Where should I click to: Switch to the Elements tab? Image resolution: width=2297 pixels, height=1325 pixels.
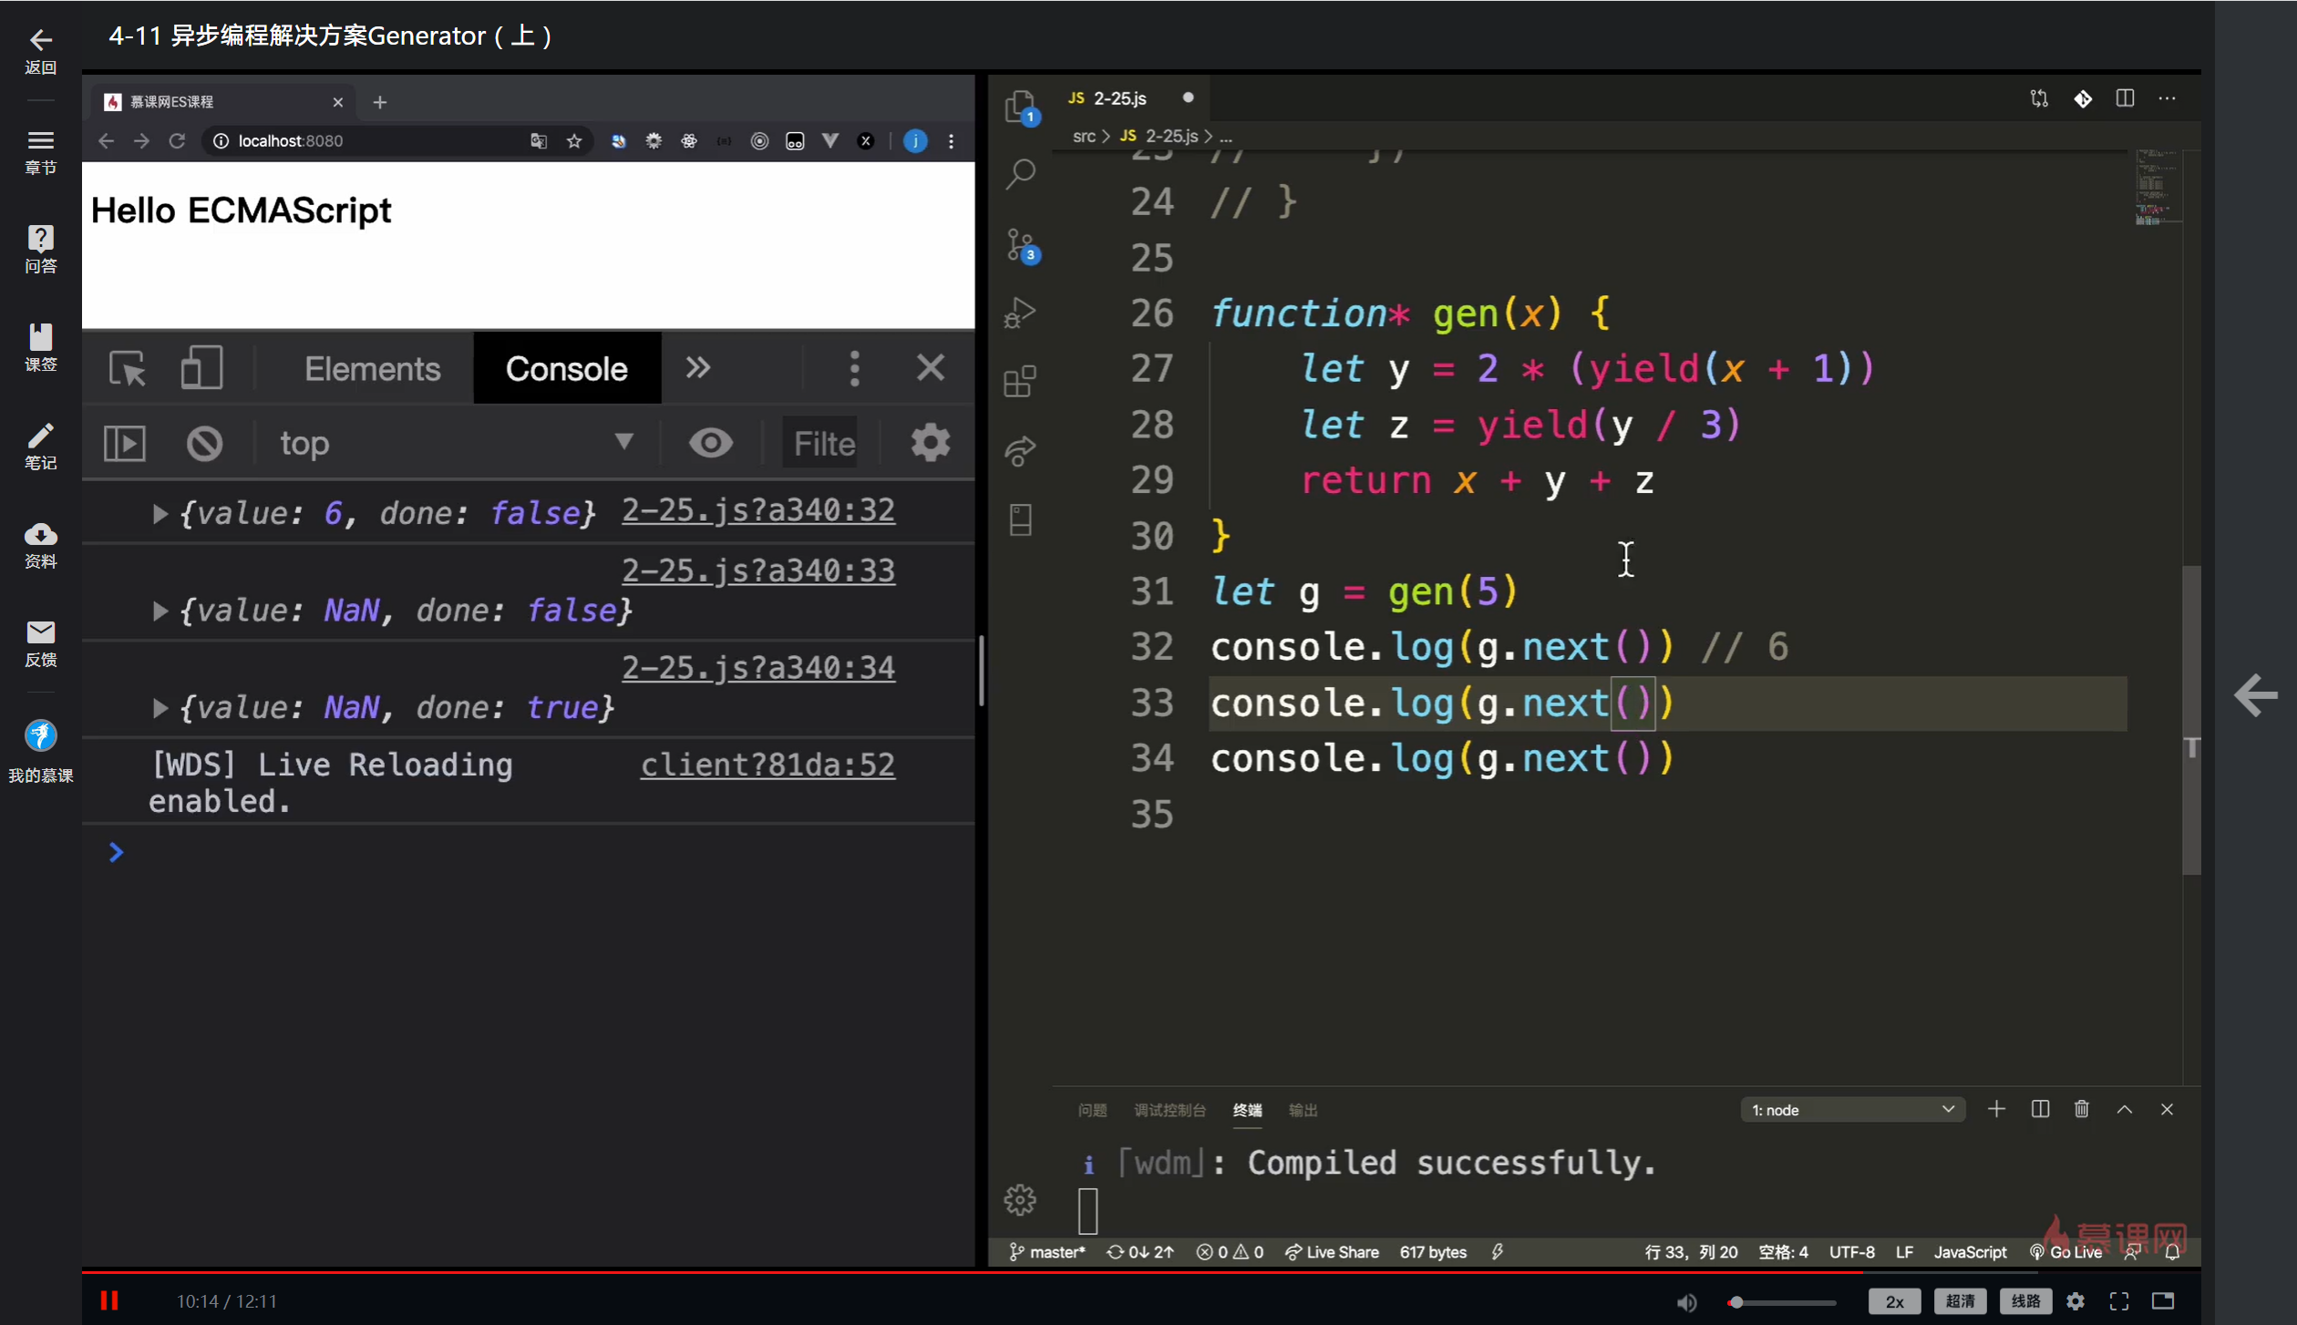[x=372, y=369]
